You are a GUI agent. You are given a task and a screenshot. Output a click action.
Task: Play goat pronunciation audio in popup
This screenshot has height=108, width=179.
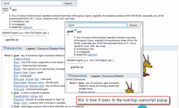[75, 30]
